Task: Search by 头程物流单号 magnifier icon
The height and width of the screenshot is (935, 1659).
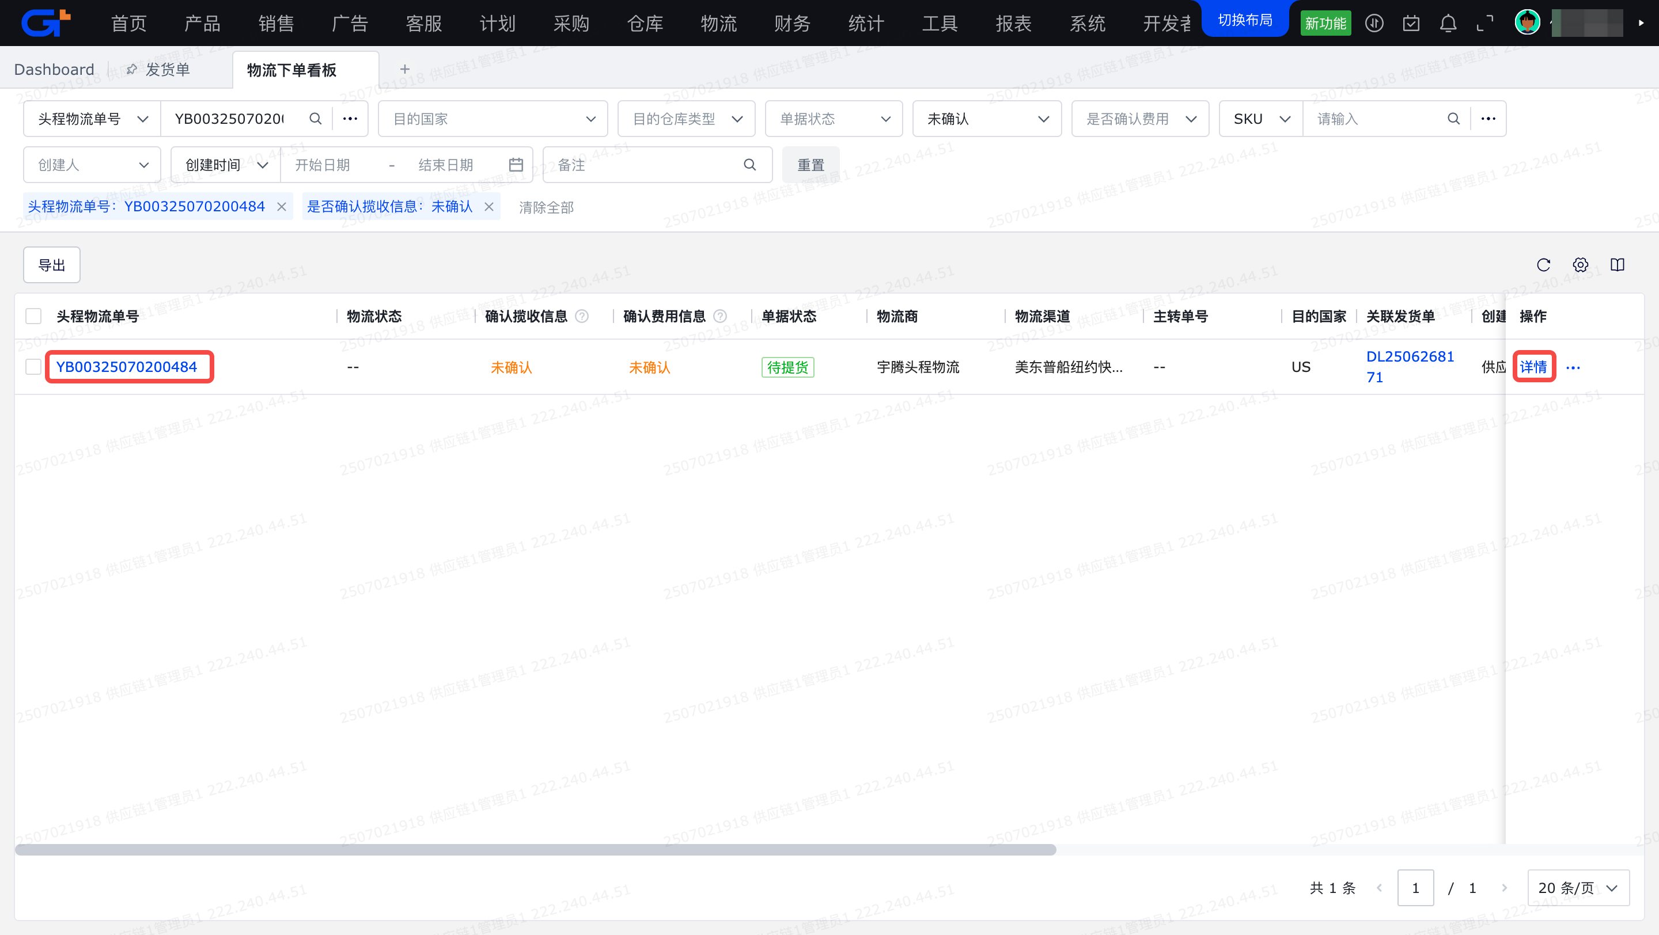Action: pos(315,119)
